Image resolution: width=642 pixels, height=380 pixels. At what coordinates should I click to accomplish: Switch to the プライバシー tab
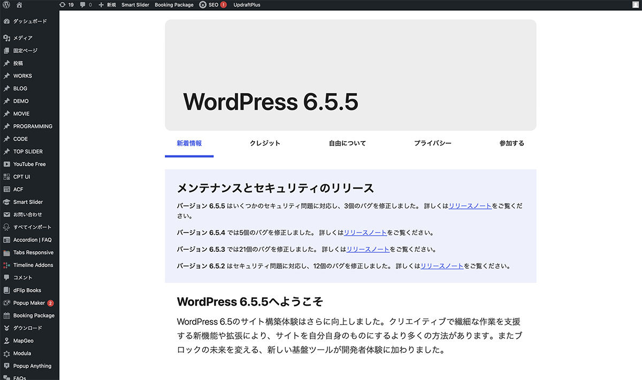point(432,143)
